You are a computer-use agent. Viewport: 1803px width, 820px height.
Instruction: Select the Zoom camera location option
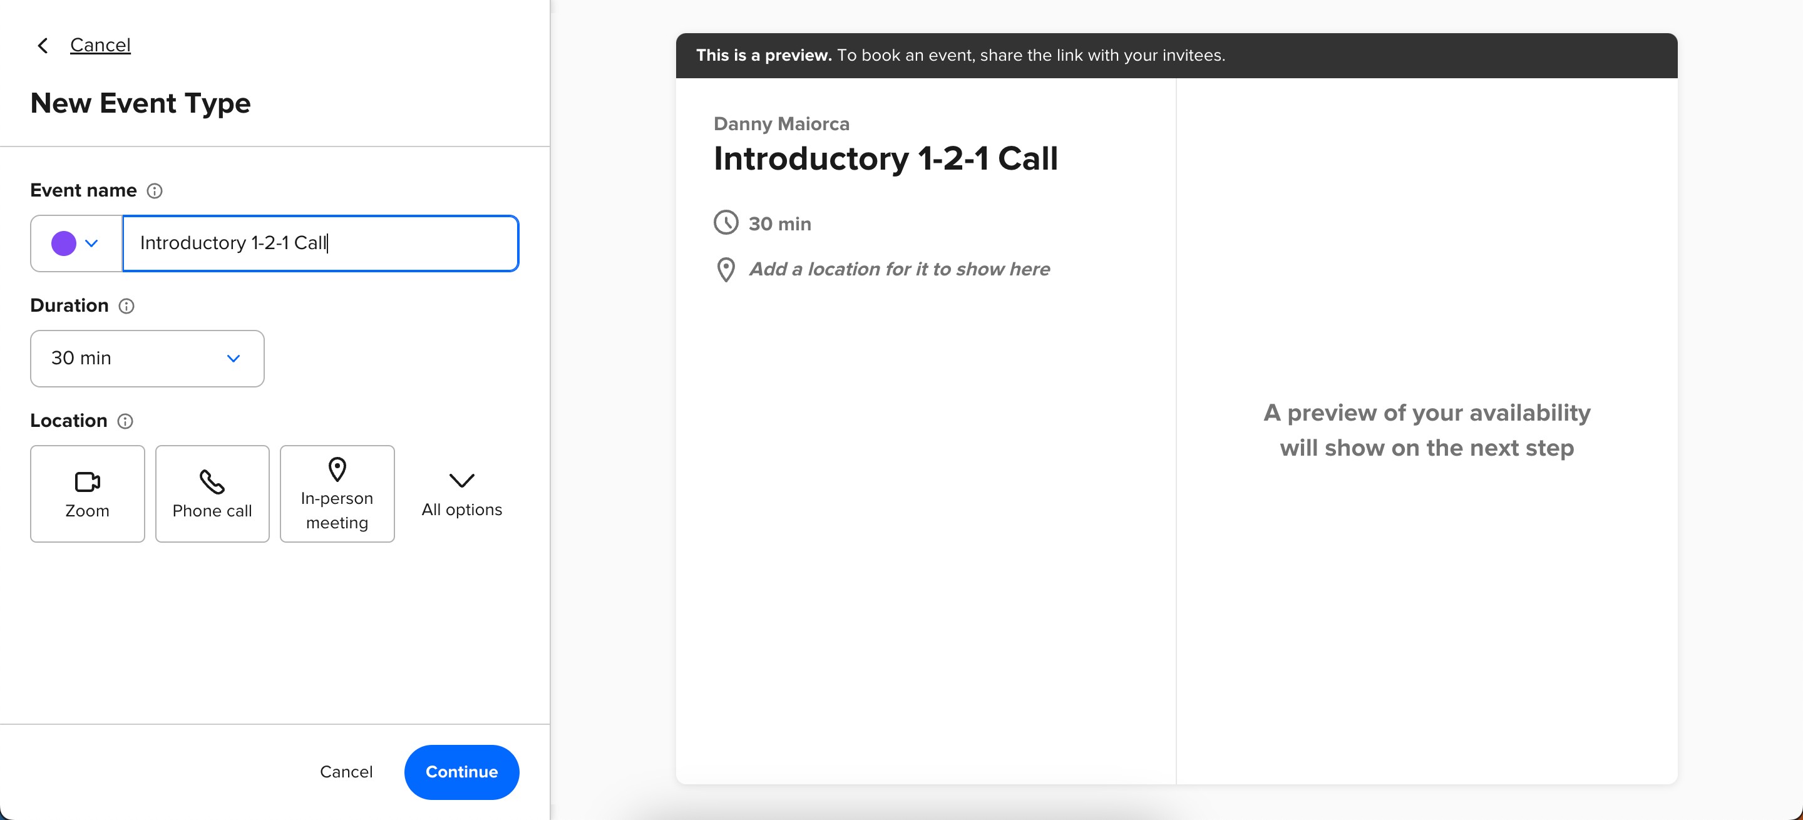coord(88,494)
